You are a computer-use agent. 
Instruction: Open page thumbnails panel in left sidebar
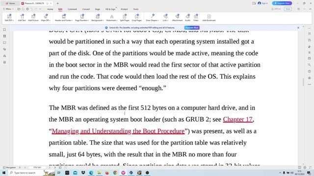(x=4, y=36)
